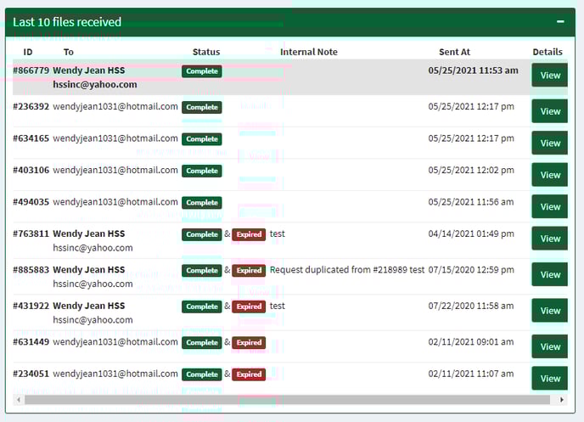View details of file #634165
This screenshot has width=584, height=422.
point(550,143)
